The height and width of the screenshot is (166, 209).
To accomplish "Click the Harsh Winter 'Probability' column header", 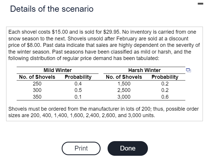I will point(165,77).
